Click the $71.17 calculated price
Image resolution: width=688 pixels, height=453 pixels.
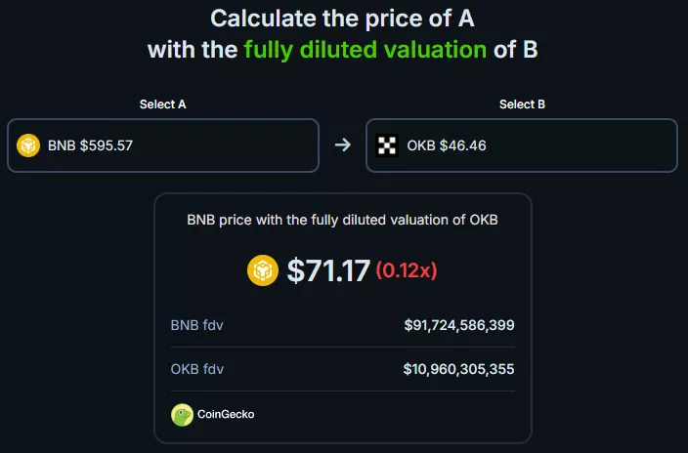pos(327,270)
